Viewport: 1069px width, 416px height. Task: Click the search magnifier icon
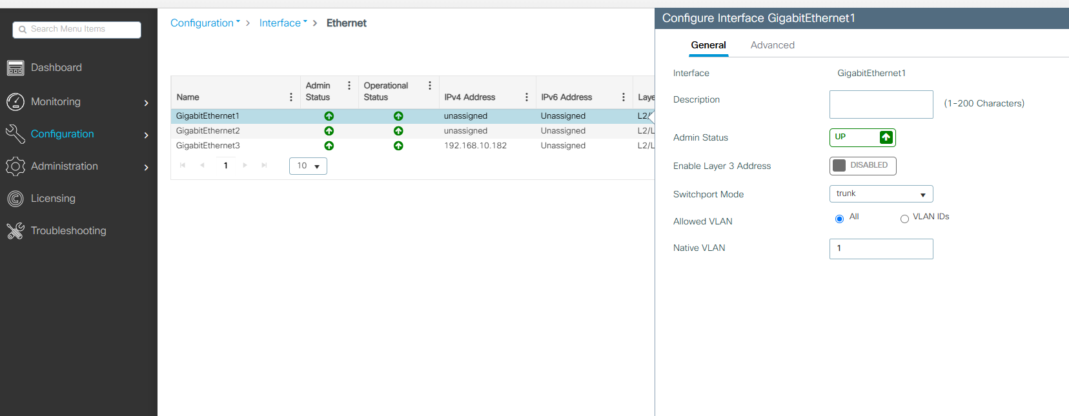point(23,30)
